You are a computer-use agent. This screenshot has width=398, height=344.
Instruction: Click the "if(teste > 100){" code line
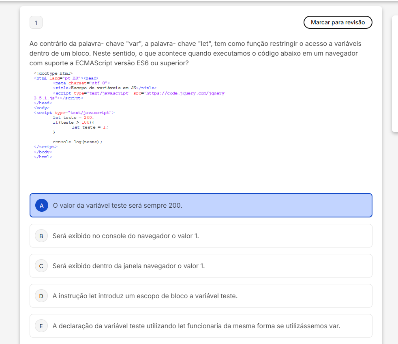pos(73,123)
